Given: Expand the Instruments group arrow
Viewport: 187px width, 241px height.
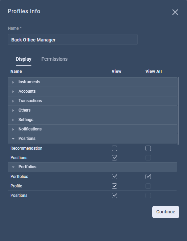Looking at the screenshot, I should [x=13, y=82].
